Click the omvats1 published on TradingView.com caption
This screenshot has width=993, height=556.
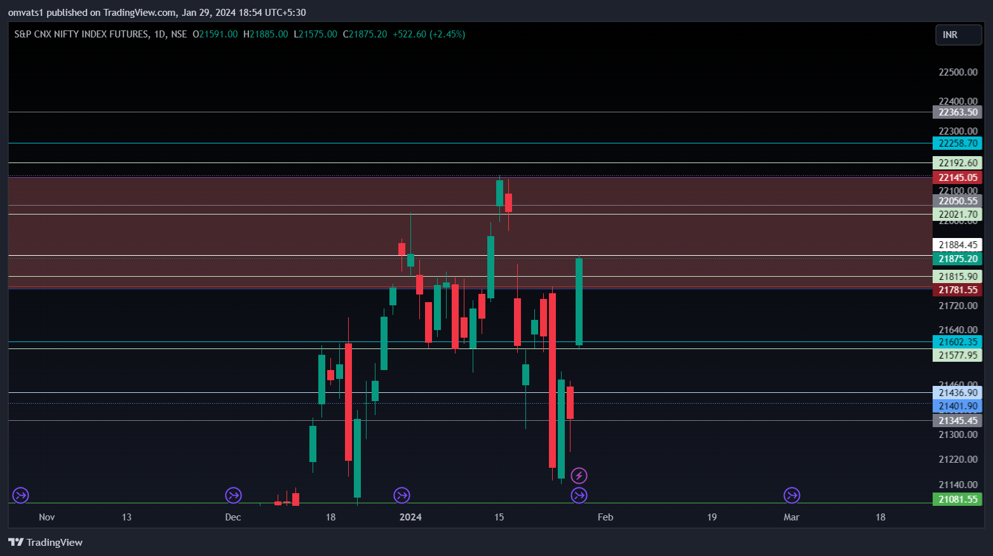[x=157, y=13]
